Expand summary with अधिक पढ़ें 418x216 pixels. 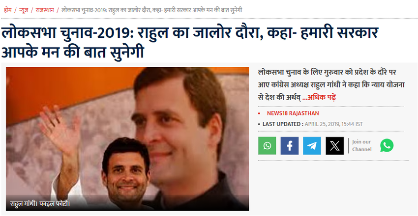319,98
